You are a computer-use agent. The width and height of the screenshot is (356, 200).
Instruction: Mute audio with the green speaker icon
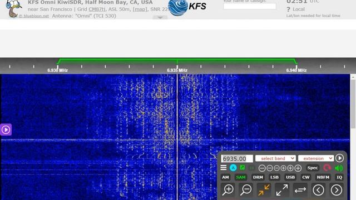339,168
